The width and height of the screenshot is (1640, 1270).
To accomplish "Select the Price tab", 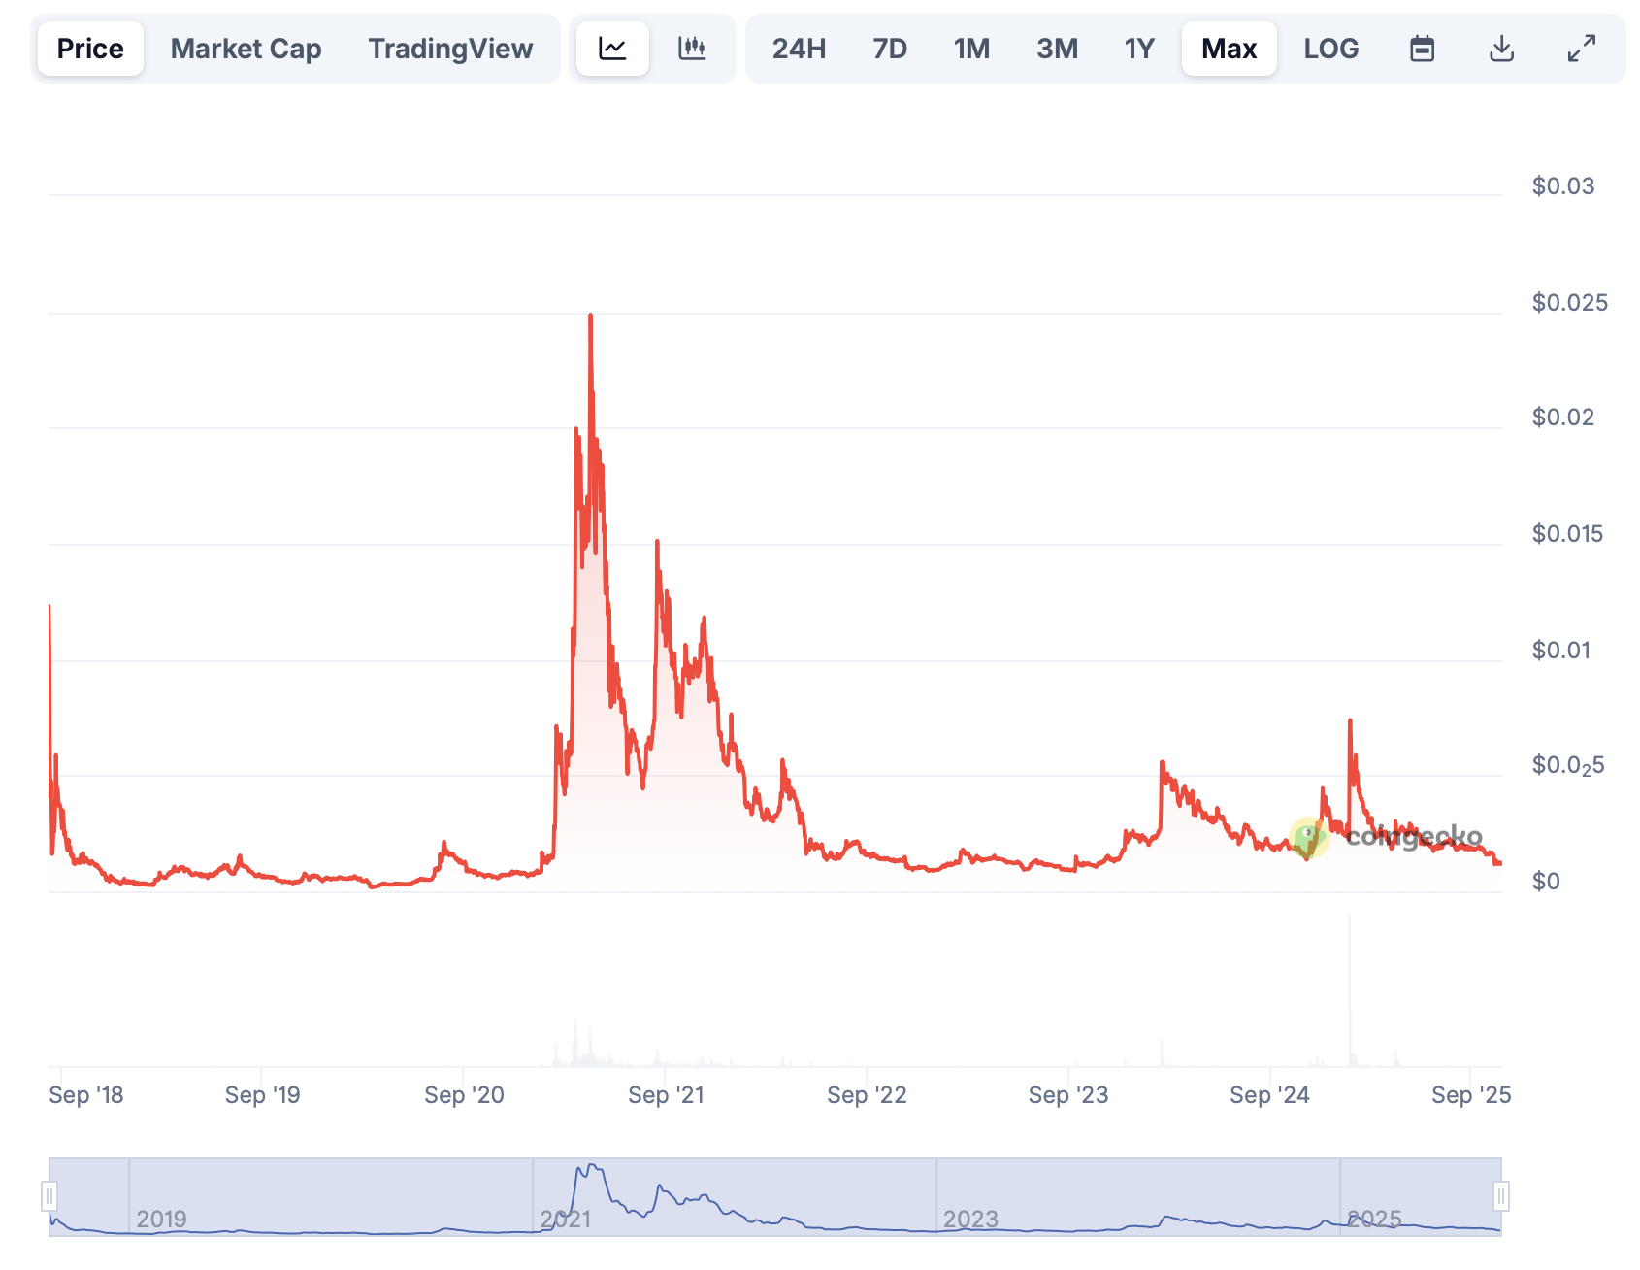I will pyautogui.click(x=90, y=49).
